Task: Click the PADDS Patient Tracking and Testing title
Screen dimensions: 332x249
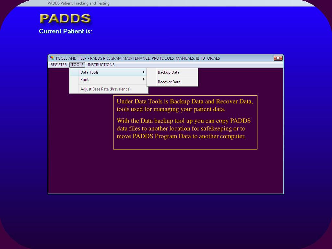Action: coord(78,3)
